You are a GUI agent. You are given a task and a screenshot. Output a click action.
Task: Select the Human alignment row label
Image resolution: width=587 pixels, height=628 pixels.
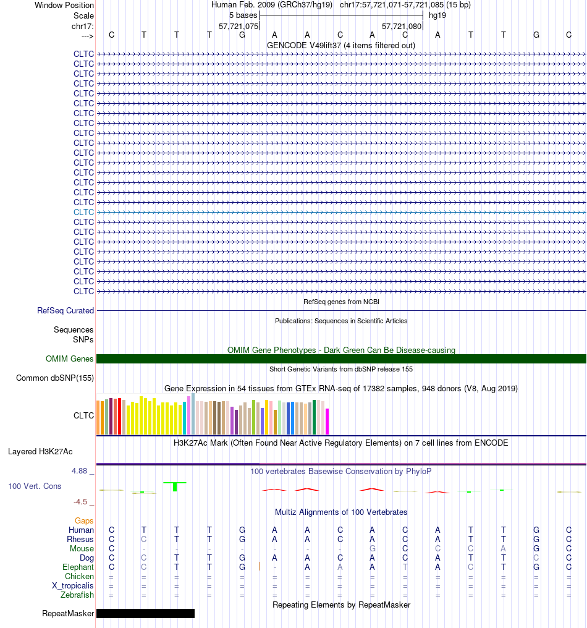[x=81, y=530]
